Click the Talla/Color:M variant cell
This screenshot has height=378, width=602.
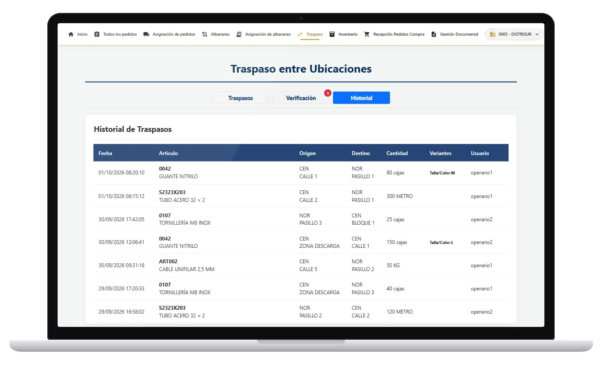tap(442, 173)
